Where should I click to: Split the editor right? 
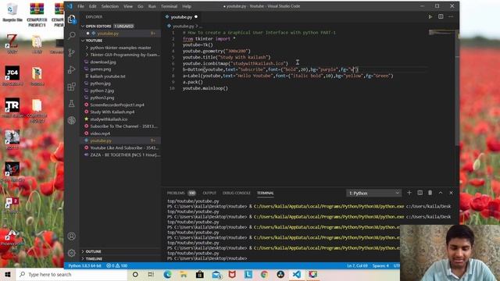pyautogui.click(x=441, y=16)
